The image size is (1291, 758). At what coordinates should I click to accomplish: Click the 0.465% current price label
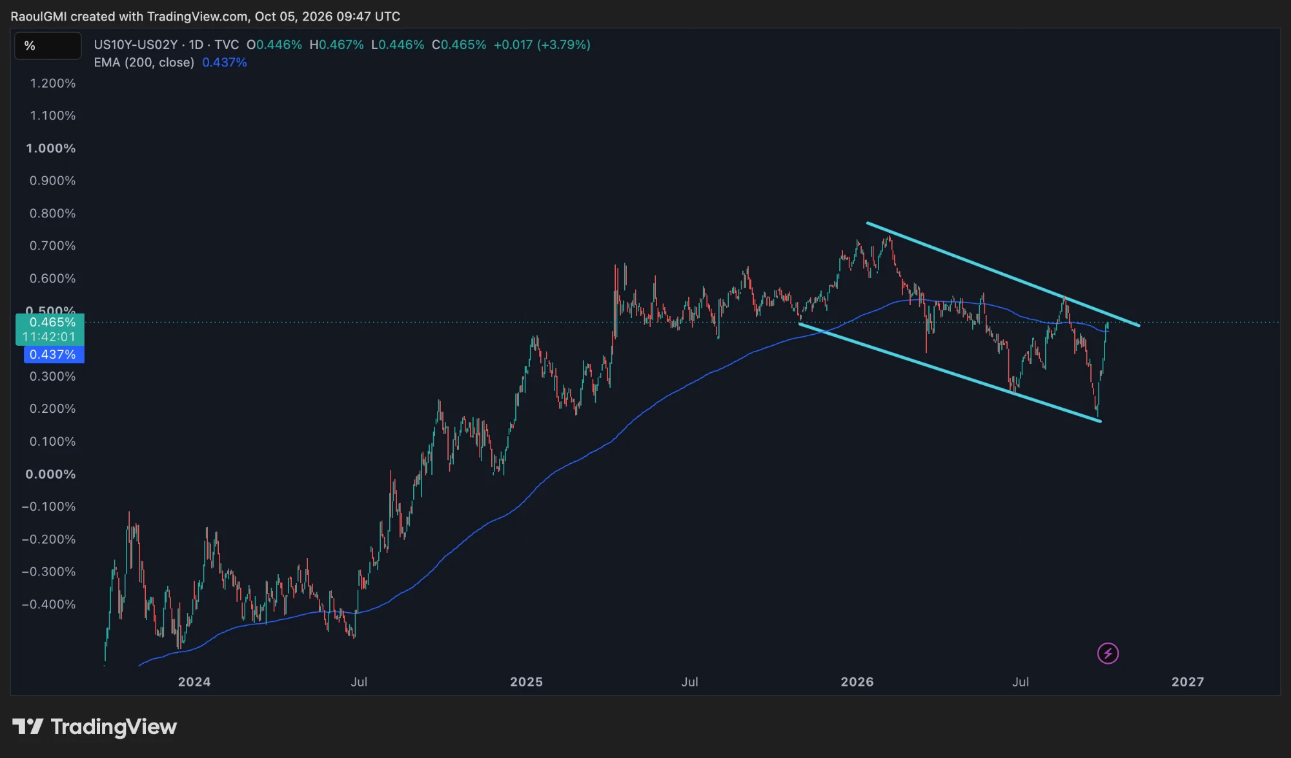[x=52, y=322]
